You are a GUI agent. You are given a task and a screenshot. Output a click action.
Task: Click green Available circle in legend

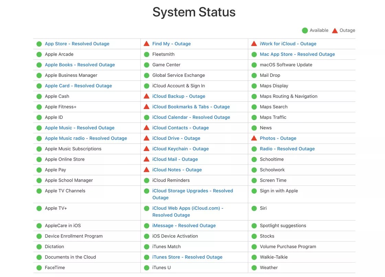point(305,31)
